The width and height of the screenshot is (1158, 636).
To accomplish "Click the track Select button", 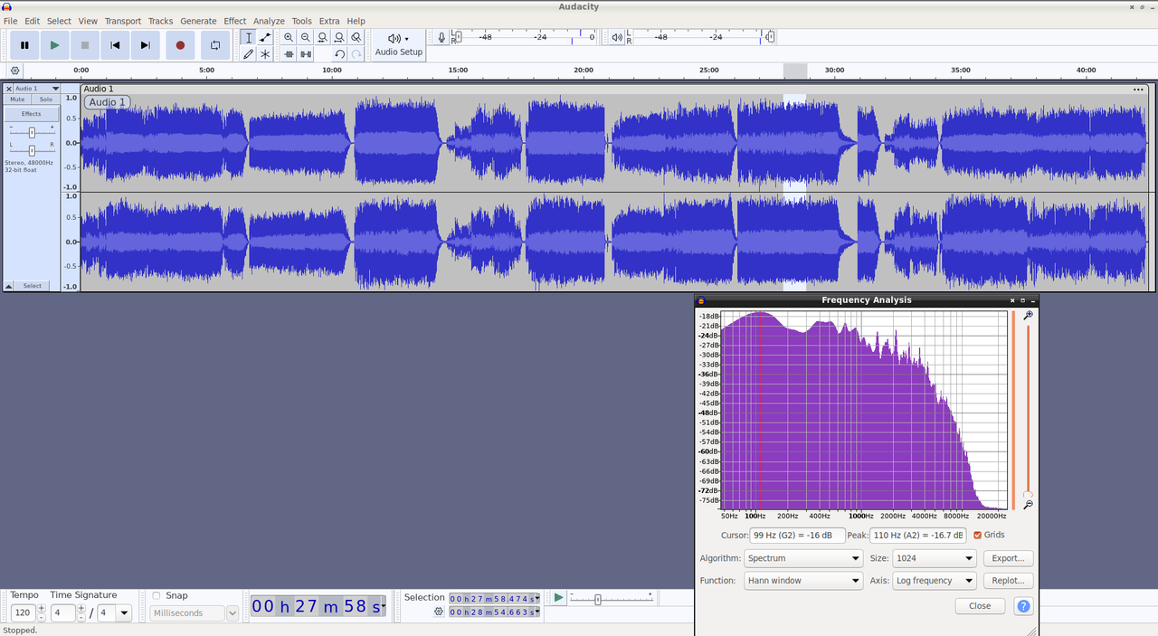I will [33, 286].
